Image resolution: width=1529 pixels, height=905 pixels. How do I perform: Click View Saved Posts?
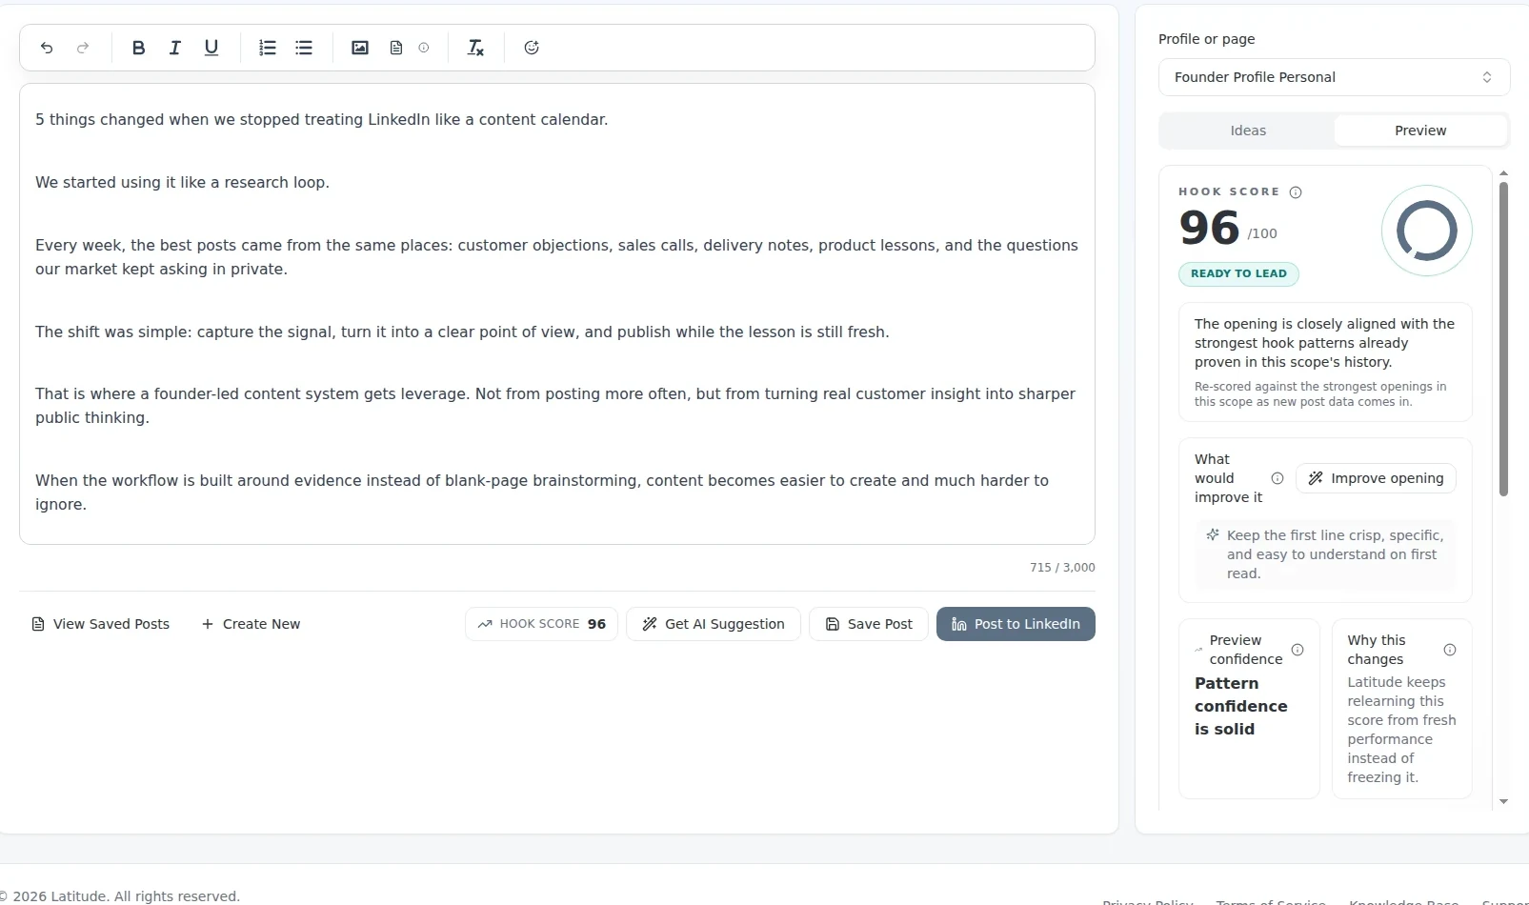point(101,624)
